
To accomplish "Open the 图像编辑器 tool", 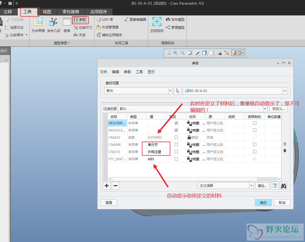I will (x=135, y=19).
